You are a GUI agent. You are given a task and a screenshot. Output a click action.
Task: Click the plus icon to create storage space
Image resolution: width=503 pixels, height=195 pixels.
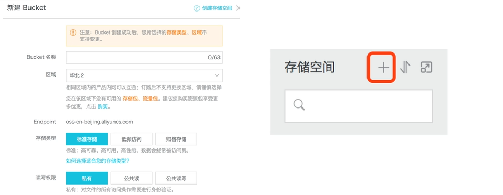(x=383, y=68)
